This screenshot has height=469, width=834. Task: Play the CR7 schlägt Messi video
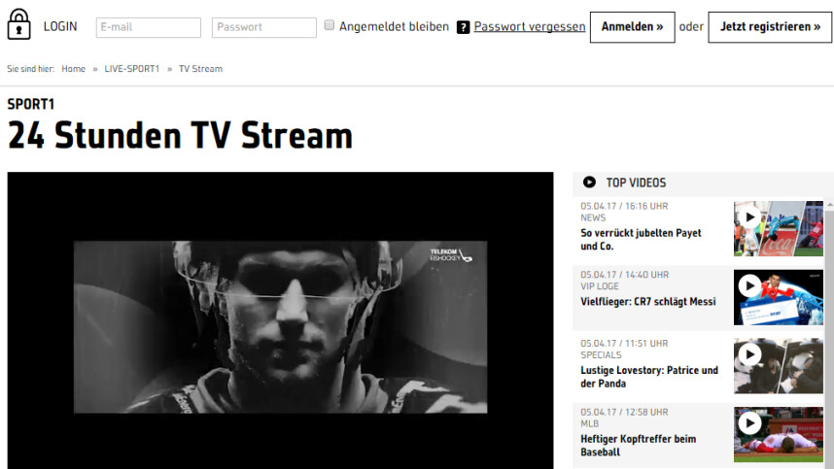click(750, 285)
